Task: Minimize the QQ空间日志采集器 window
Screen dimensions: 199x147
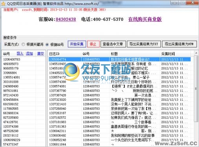Action: pyautogui.click(x=175, y=3)
